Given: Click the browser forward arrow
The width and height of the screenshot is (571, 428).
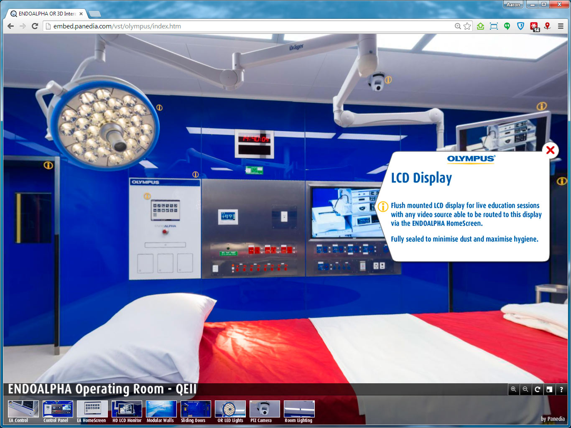Looking at the screenshot, I should (x=23, y=26).
